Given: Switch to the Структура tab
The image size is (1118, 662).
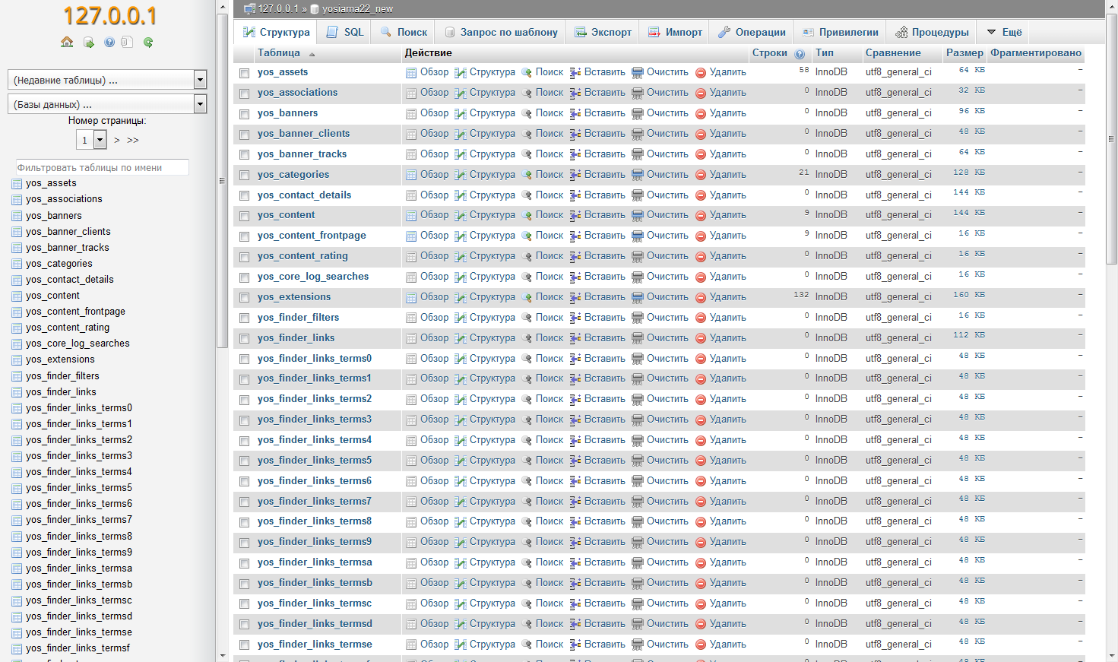Looking at the screenshot, I should (x=276, y=32).
